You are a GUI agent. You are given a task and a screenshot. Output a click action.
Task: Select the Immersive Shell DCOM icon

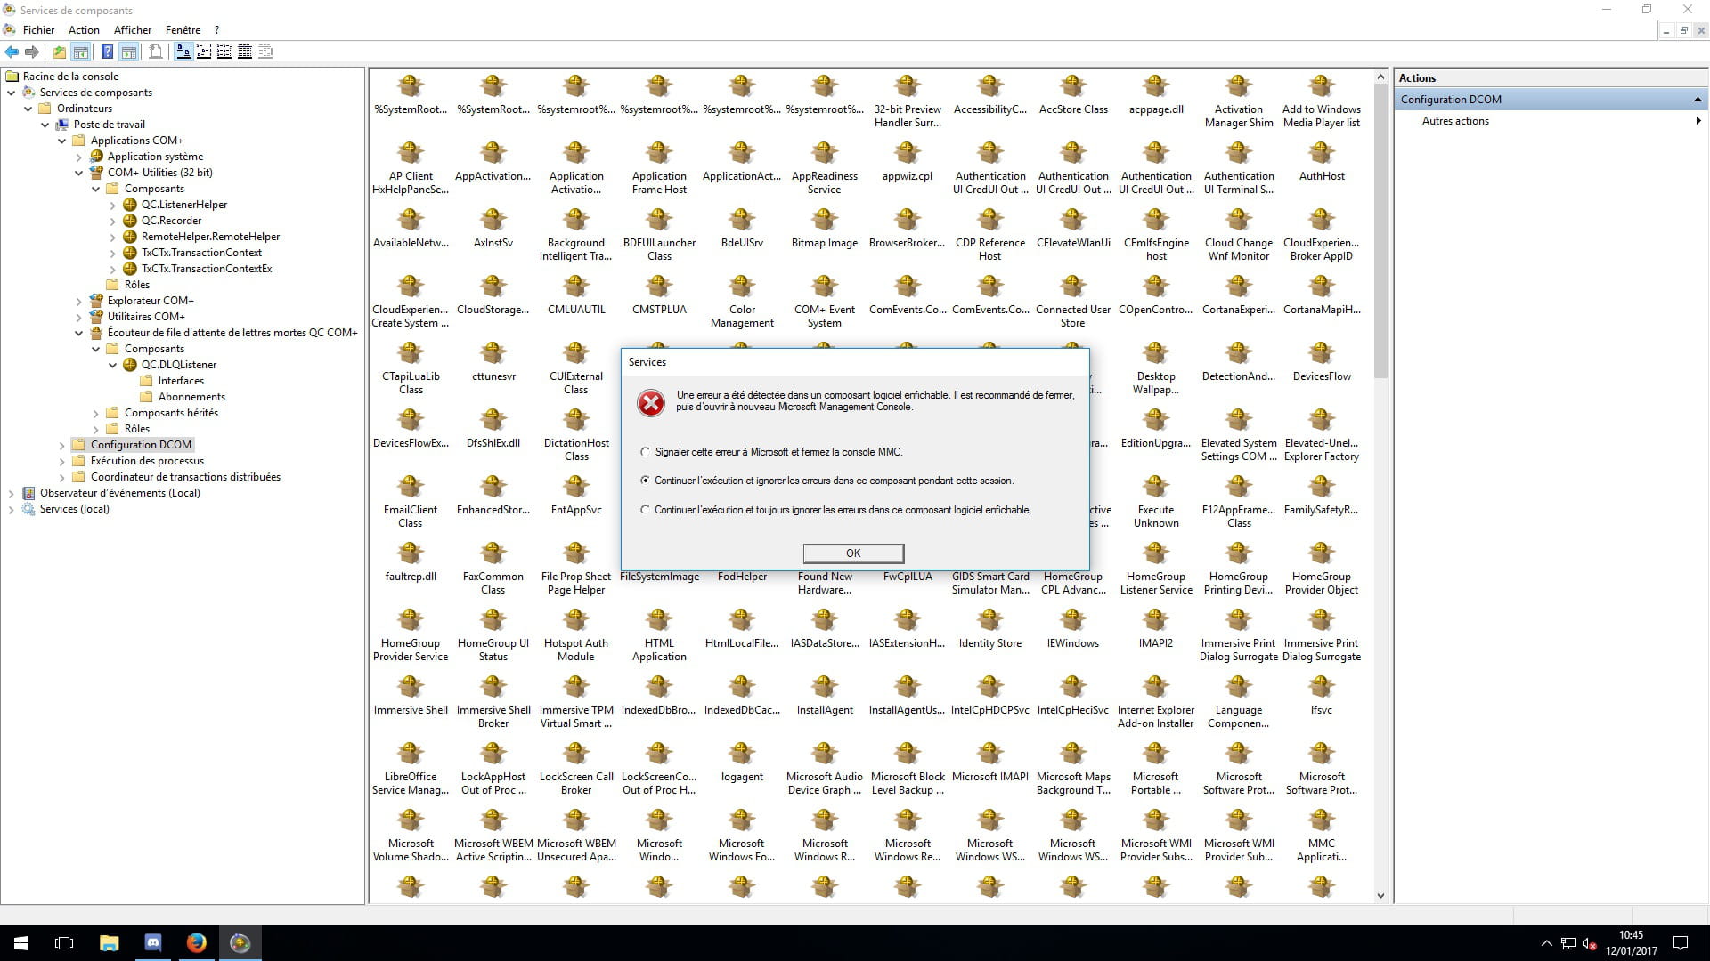click(x=411, y=696)
